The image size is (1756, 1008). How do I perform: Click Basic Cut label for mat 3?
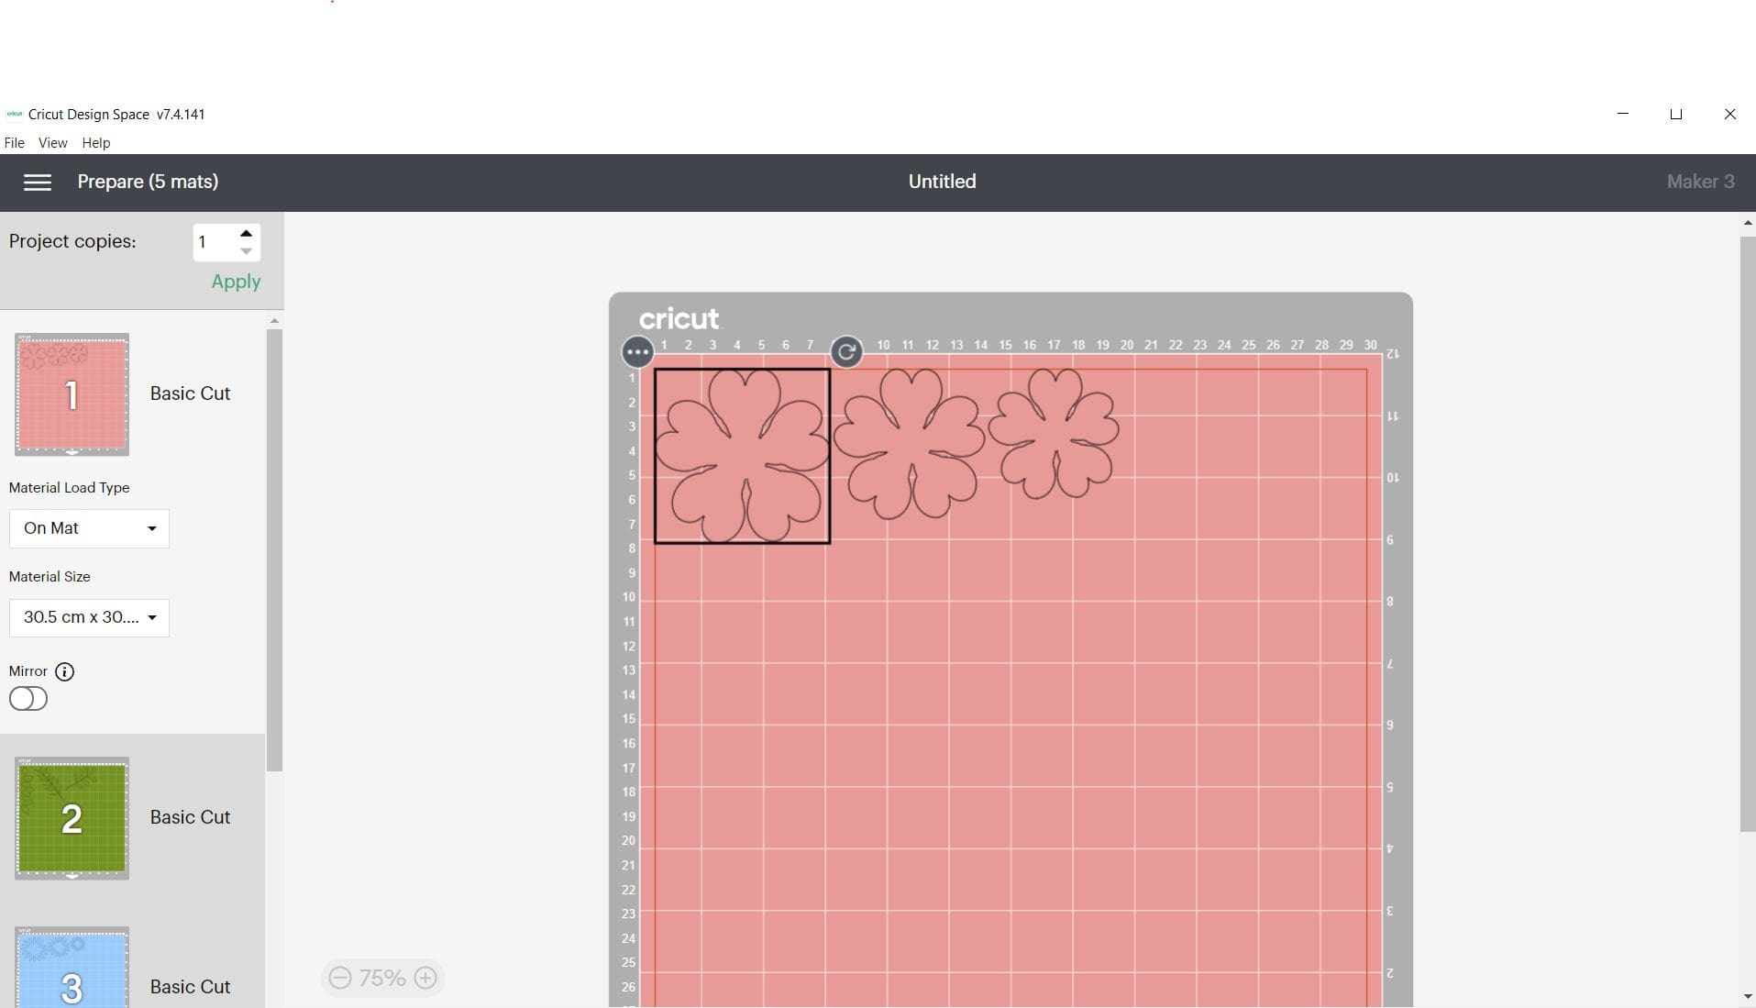[x=190, y=987]
